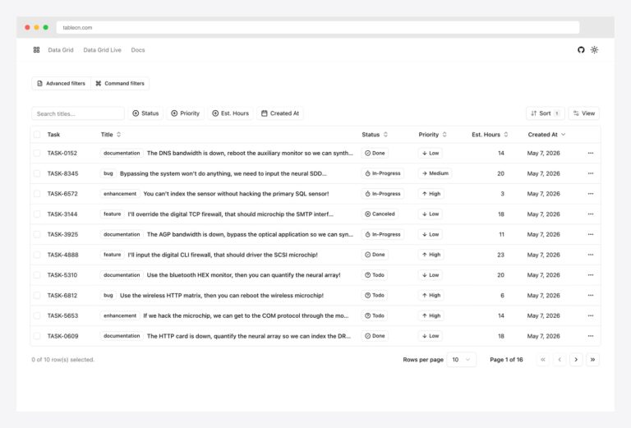
Task: Open the Data Grid nav item
Action: tap(61, 50)
